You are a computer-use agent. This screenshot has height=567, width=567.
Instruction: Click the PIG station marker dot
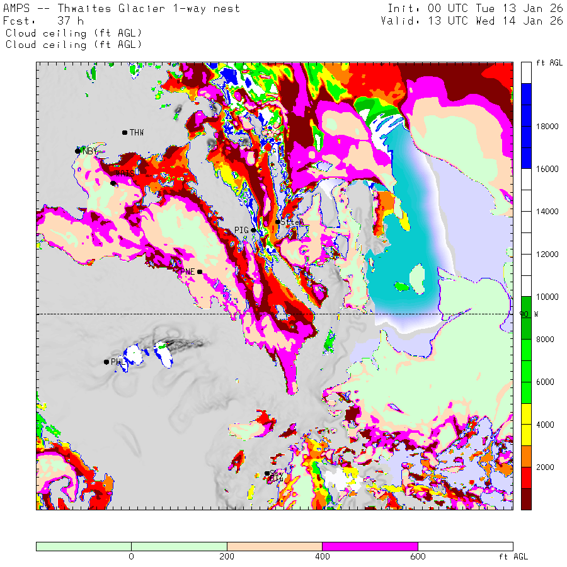click(x=253, y=230)
